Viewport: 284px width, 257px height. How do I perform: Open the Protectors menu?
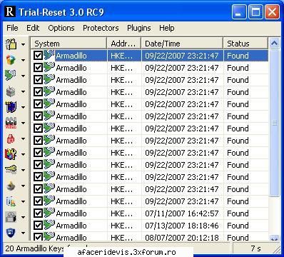click(101, 28)
